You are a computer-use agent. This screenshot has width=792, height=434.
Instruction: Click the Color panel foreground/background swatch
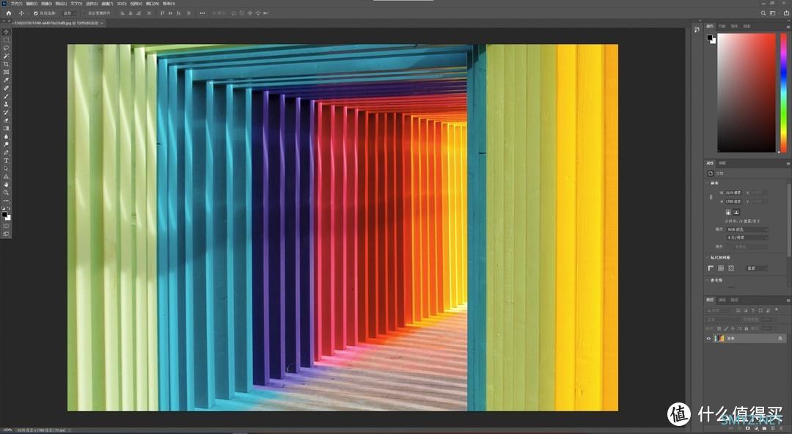[x=711, y=38]
